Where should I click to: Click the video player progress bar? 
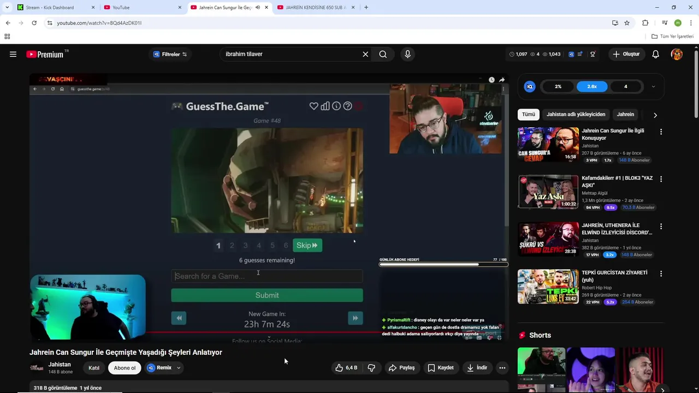[269, 332]
